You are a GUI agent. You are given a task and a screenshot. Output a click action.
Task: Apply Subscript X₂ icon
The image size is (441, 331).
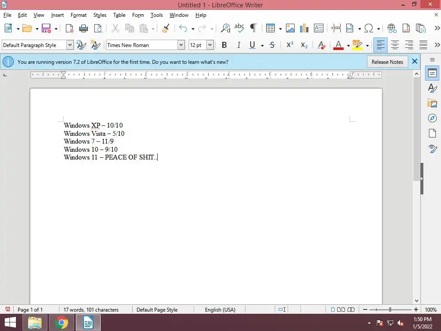(x=304, y=45)
